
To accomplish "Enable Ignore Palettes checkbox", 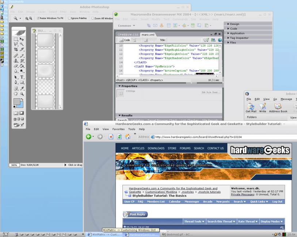I will click(x=69, y=18).
